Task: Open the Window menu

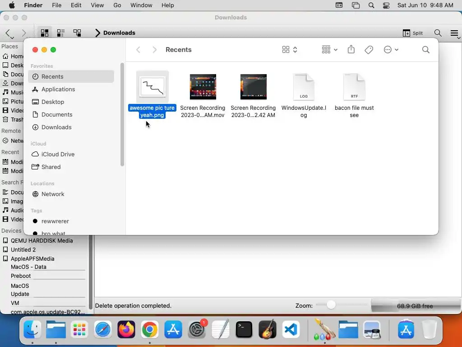Action: tap(141, 5)
